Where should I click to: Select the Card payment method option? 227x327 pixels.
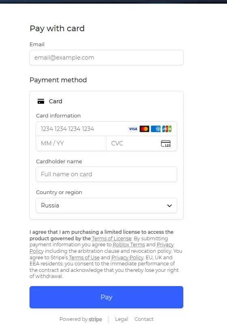pyautogui.click(x=50, y=101)
